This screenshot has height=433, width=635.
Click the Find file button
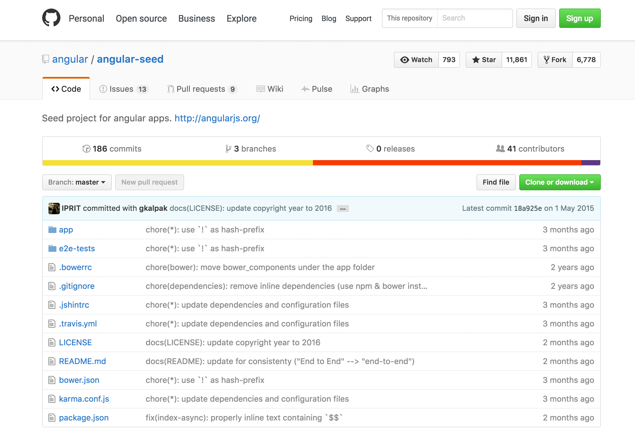point(496,182)
